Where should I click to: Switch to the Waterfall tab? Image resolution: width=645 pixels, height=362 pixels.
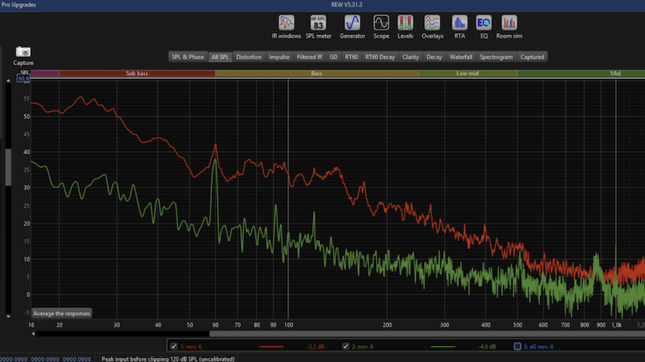(461, 57)
